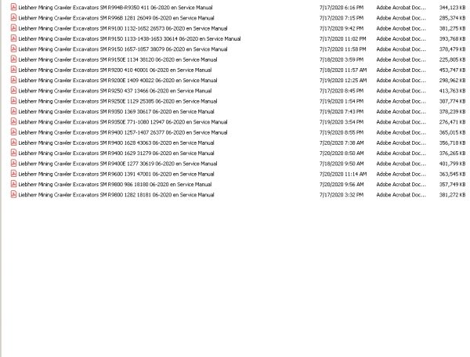This screenshot has height=357, width=470.
Task: Click PDF icon next to R9200 410 40001
Action: pos(13,70)
